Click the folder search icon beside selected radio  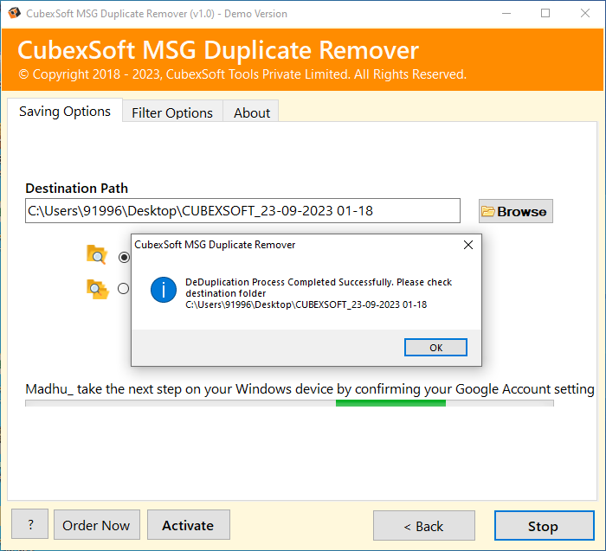click(x=96, y=255)
